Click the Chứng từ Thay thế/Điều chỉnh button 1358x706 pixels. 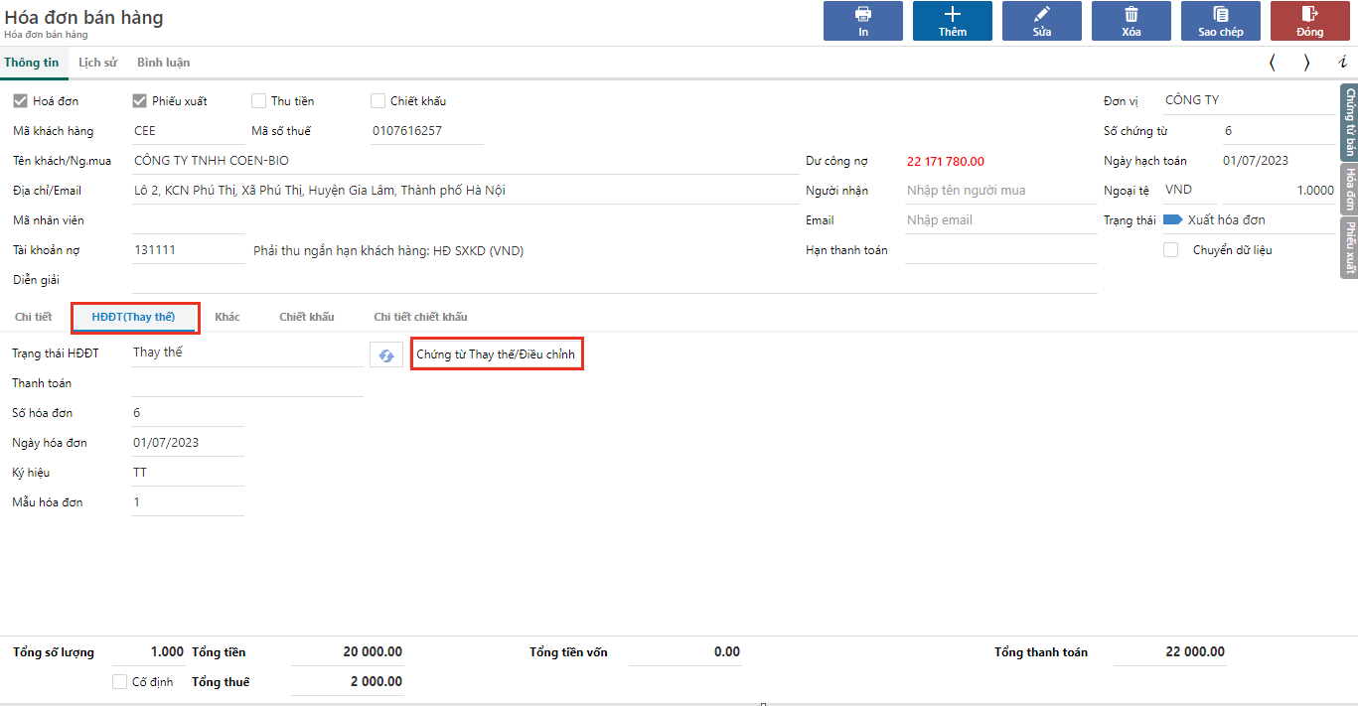[x=496, y=354]
